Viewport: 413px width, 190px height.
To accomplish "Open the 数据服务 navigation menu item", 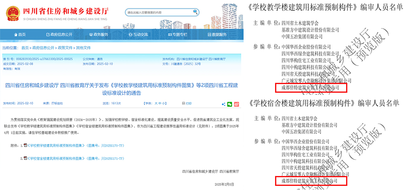I will pos(217,35).
